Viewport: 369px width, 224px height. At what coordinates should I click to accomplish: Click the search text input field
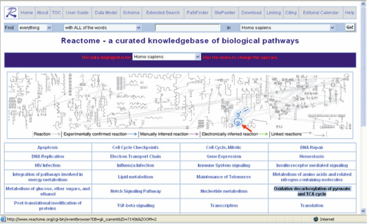coord(188,28)
